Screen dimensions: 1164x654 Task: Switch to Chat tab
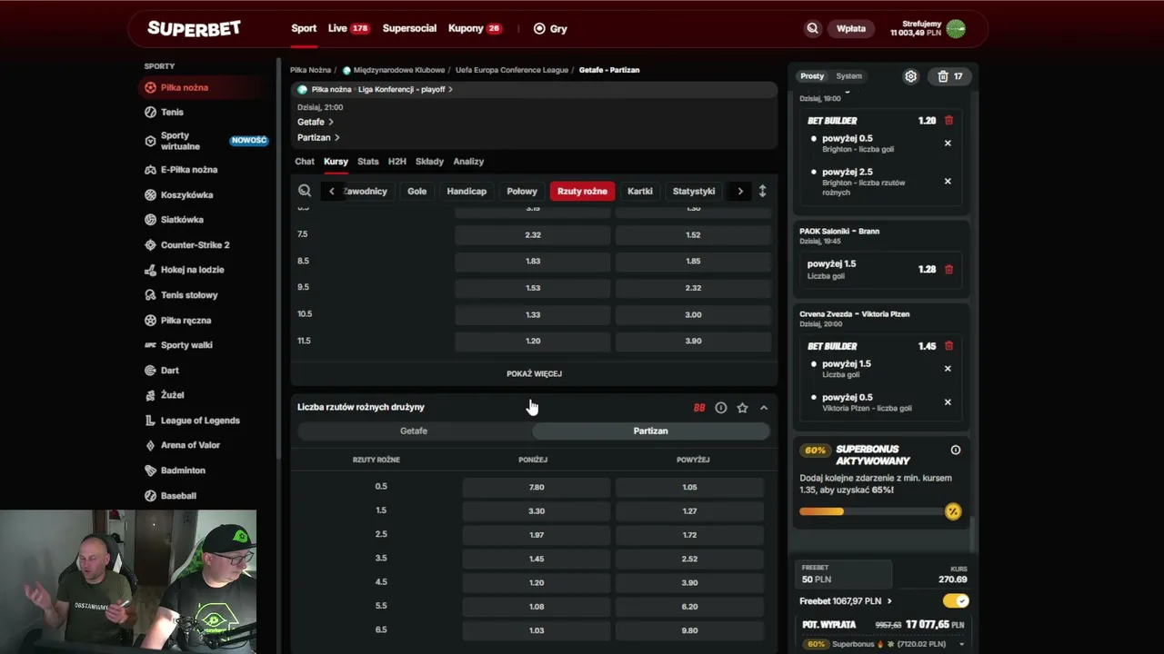pos(305,162)
